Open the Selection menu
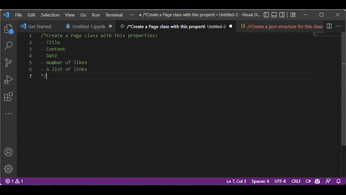Image resolution: width=346 pixels, height=195 pixels. (x=50, y=15)
